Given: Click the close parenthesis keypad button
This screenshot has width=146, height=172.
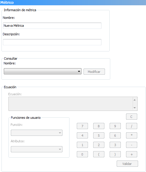Looking at the screenshot, I should (x=115, y=154).
